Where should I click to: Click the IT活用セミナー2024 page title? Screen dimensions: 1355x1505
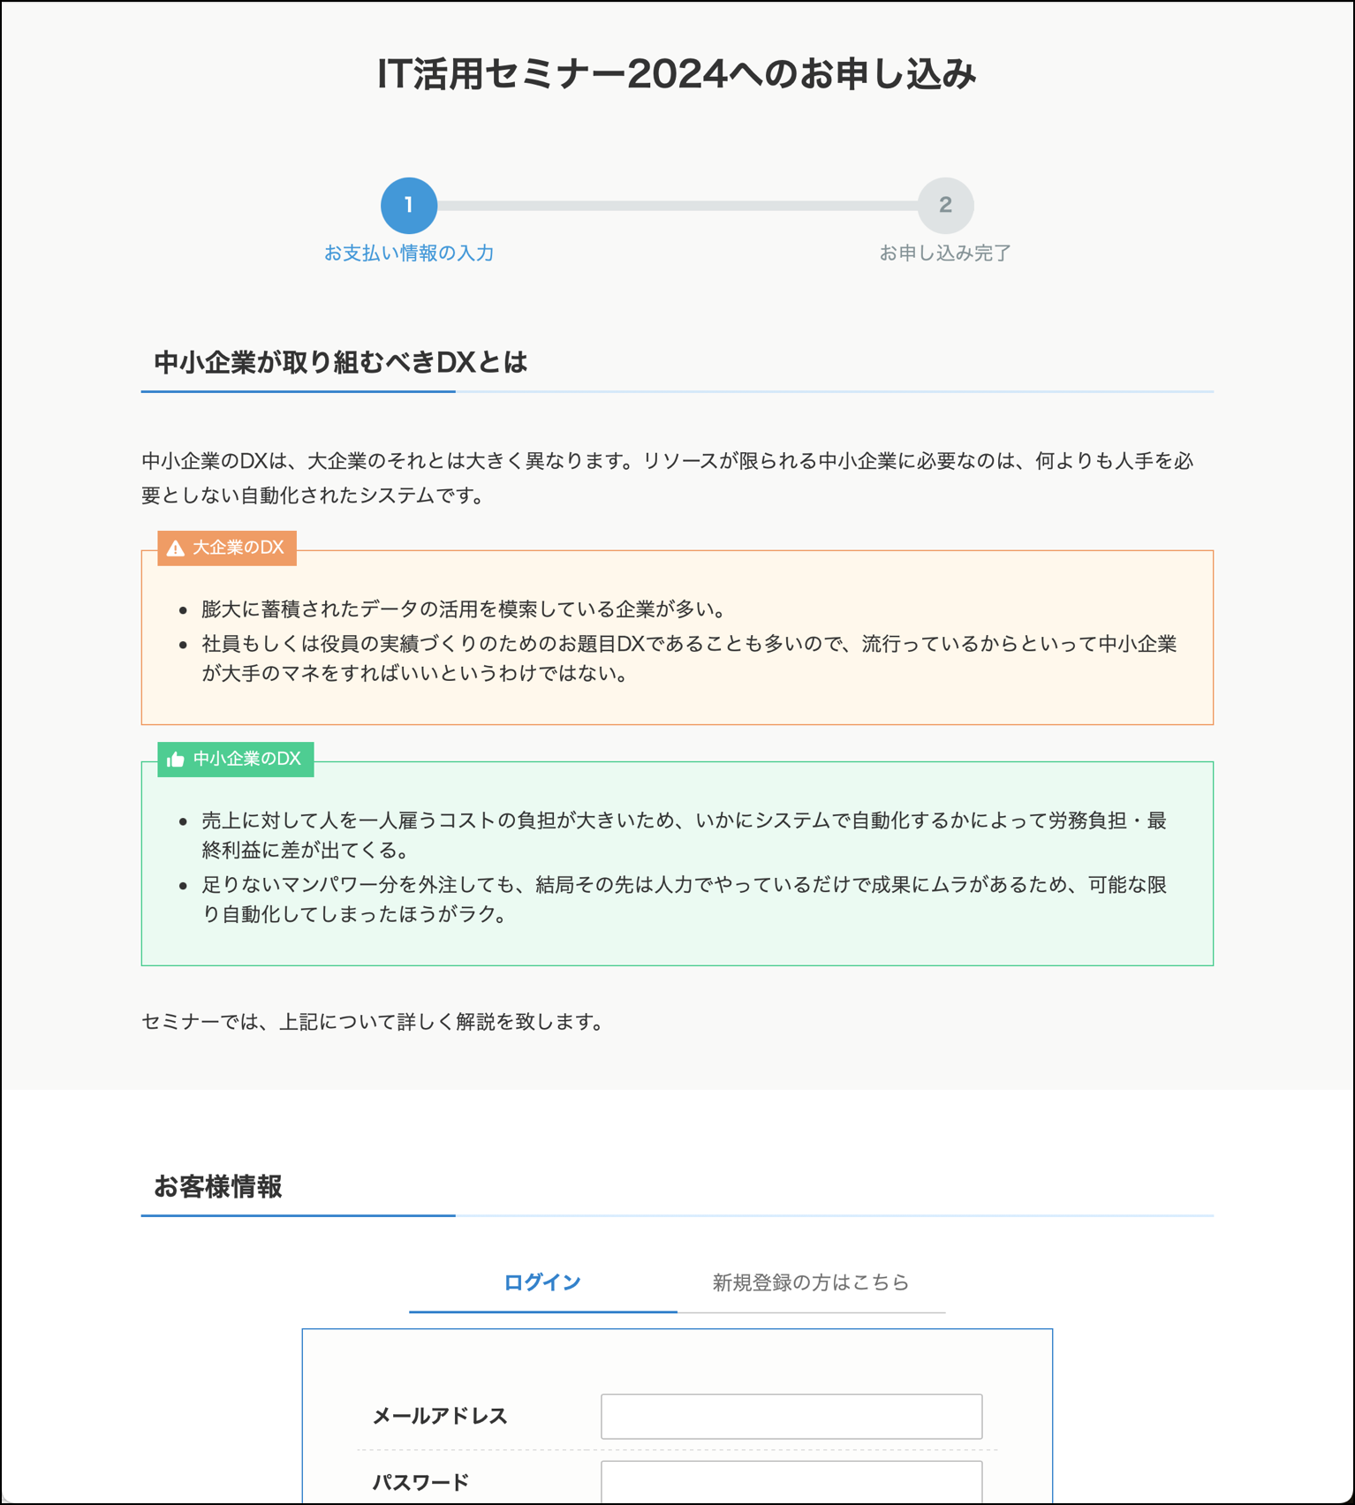coord(677,73)
